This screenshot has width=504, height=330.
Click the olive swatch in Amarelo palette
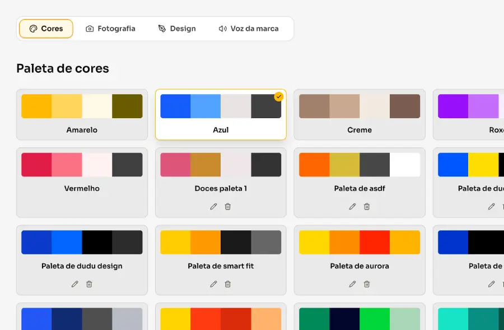coord(127,106)
